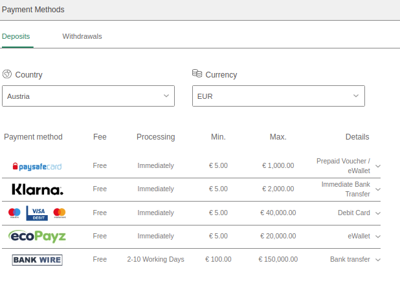Click the Mastercard logo

(x=60, y=213)
